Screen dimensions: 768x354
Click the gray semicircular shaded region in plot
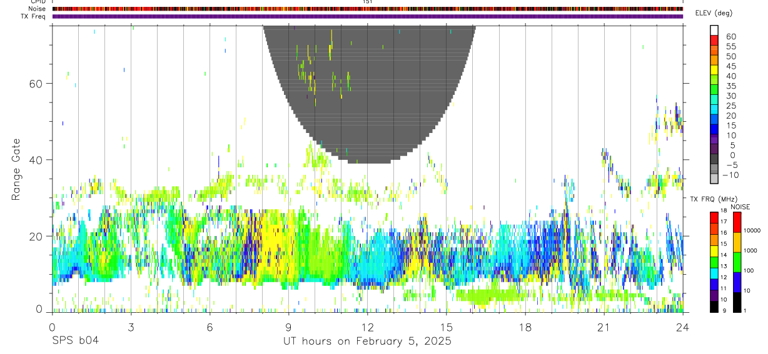pos(369,94)
